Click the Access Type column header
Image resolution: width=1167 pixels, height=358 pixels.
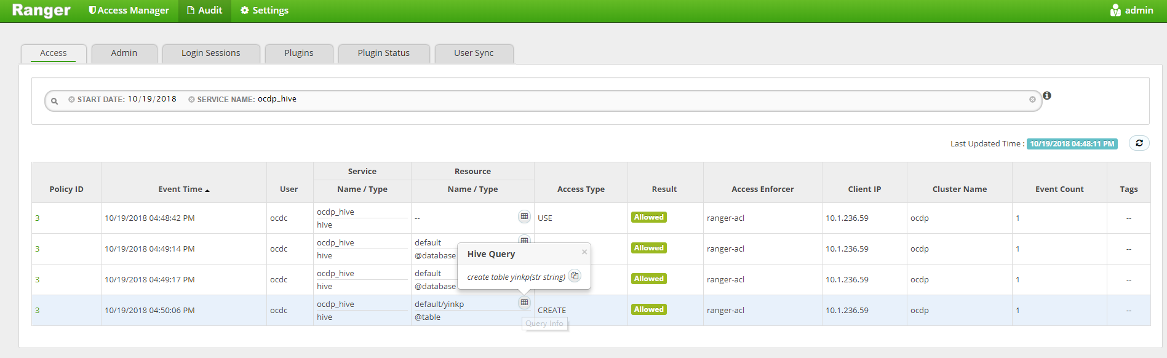coord(581,189)
